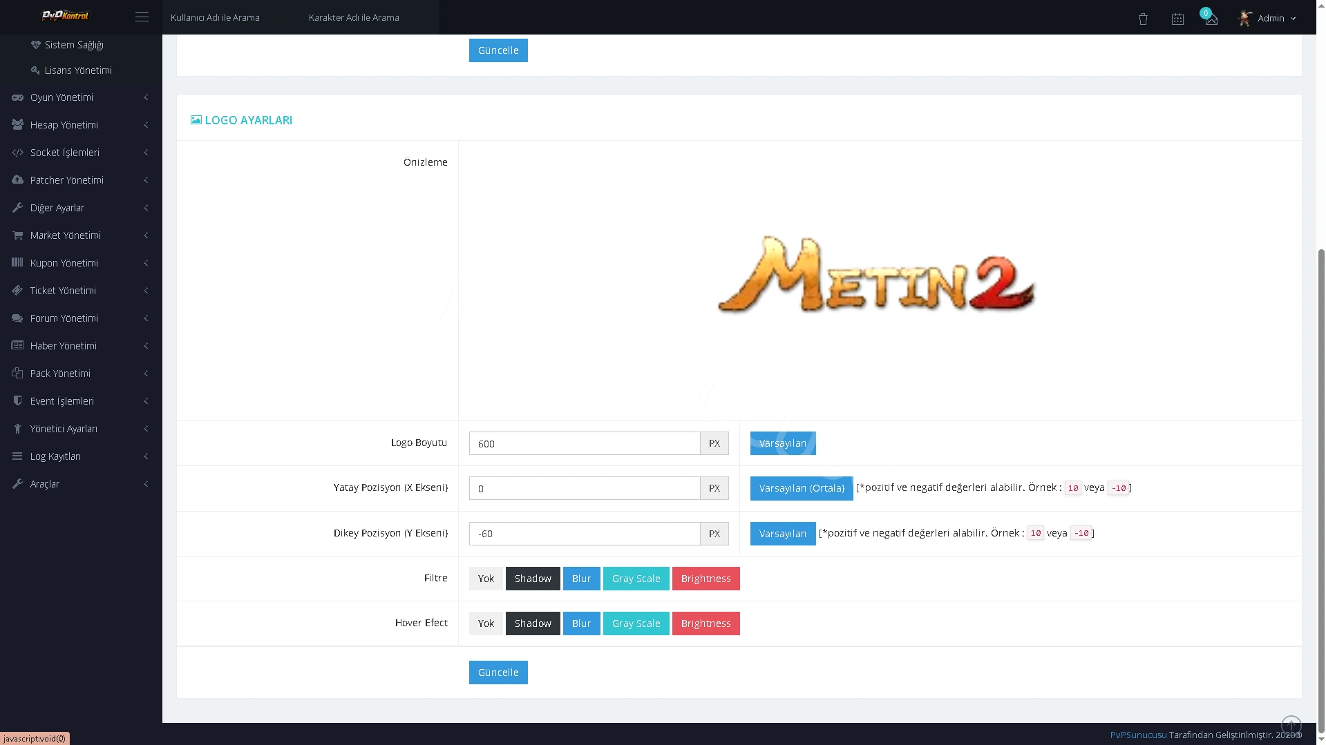Choose Yok for the Filtre setting

click(486, 579)
